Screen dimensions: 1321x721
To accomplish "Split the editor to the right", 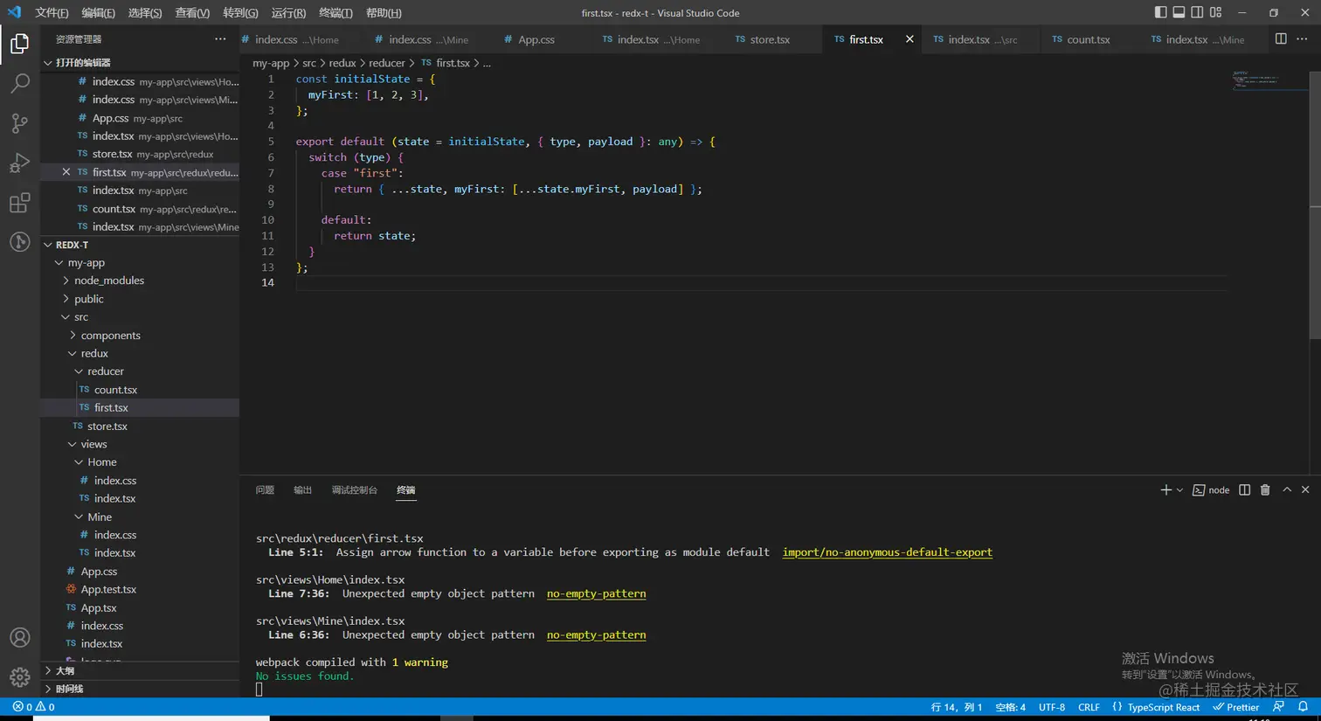I will [1281, 39].
